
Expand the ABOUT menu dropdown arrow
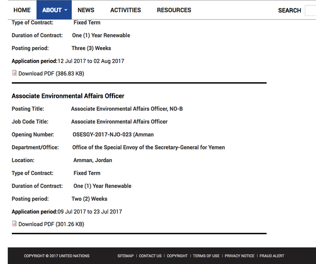[x=66, y=10]
